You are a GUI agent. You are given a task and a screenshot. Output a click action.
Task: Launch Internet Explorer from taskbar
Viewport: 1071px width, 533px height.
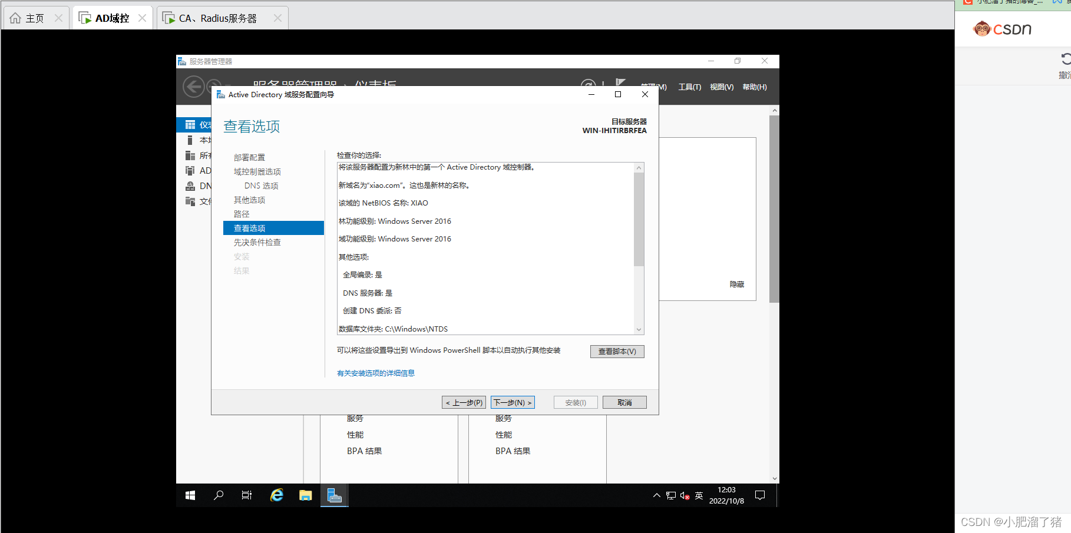(x=276, y=495)
